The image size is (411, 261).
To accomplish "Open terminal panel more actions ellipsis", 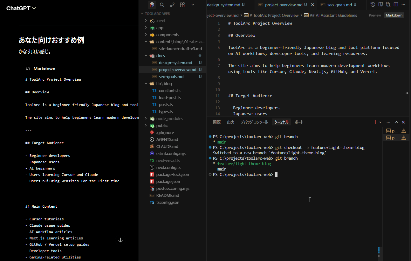I will tap(388, 122).
